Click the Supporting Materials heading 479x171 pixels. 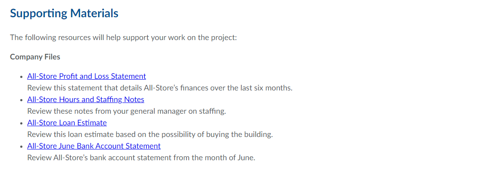(x=64, y=14)
